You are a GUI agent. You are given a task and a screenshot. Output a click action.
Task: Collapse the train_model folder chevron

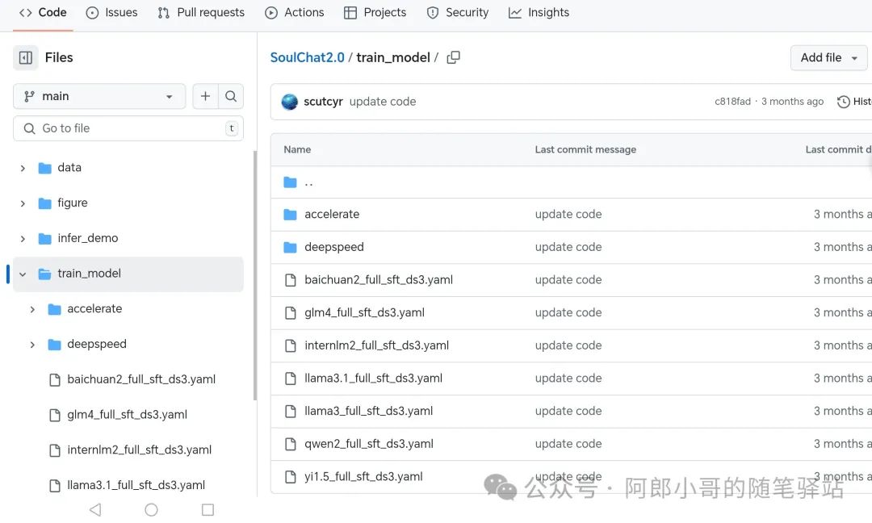point(23,274)
